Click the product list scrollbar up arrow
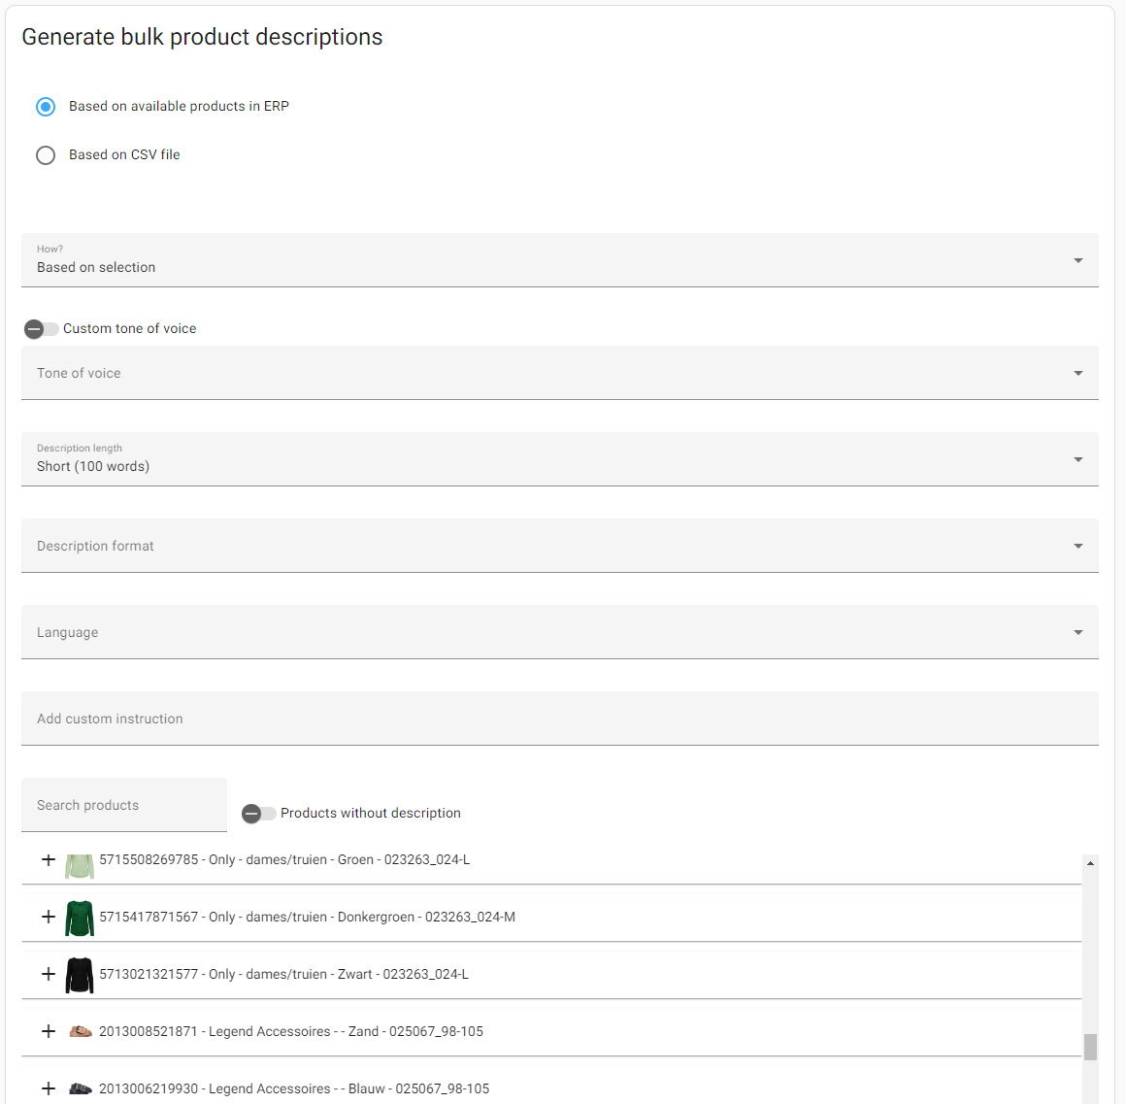This screenshot has width=1126, height=1104. tap(1090, 863)
